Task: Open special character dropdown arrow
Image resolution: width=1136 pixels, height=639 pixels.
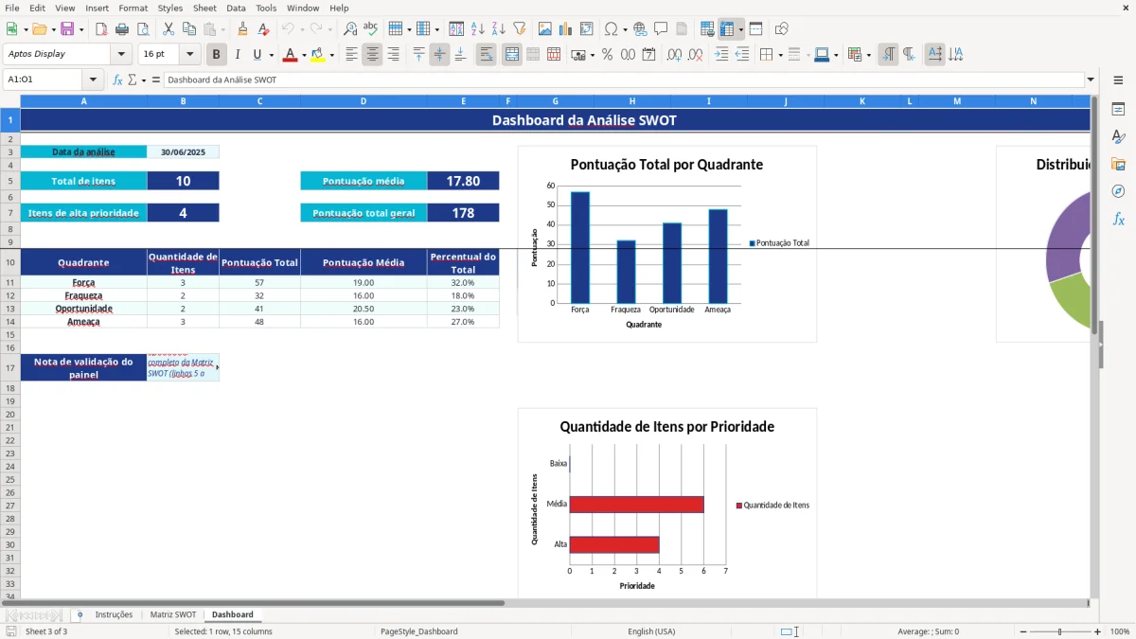Action: (x=625, y=29)
